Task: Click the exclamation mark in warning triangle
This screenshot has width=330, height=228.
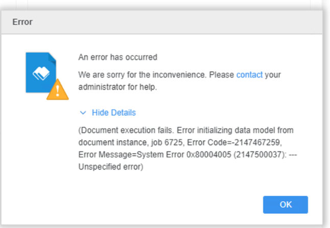Action: (x=57, y=91)
